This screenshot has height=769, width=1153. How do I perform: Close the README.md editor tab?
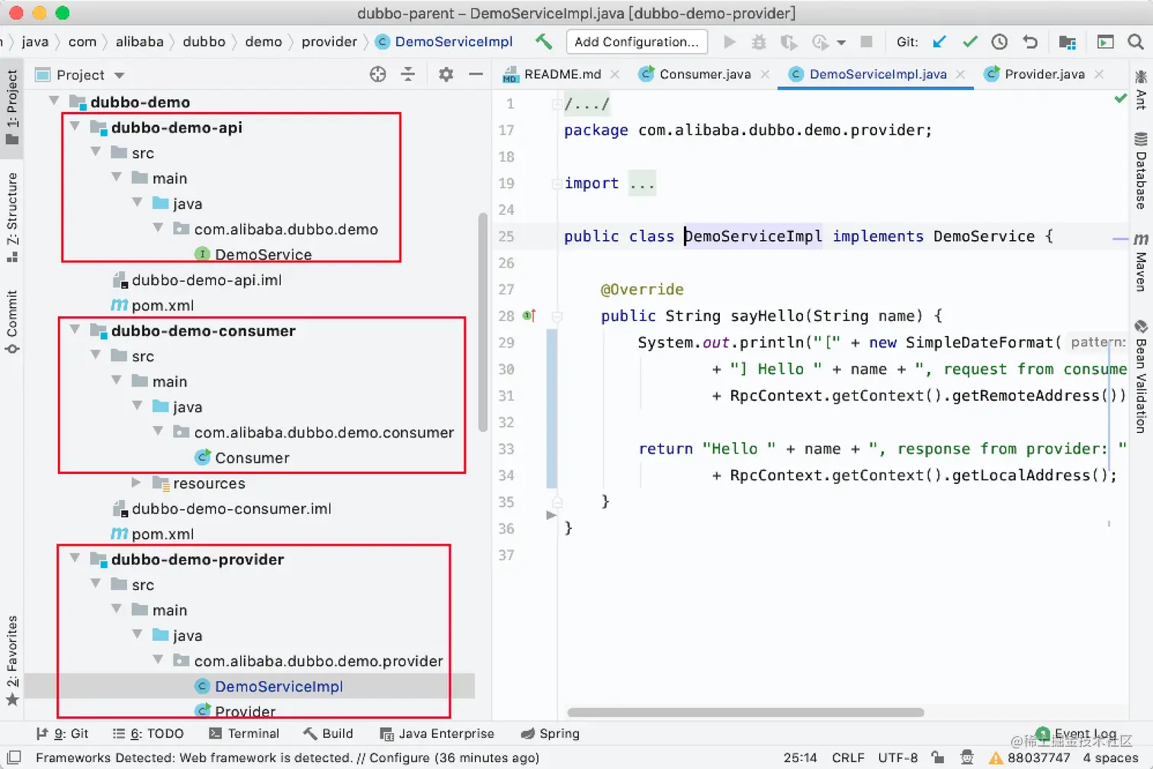615,74
